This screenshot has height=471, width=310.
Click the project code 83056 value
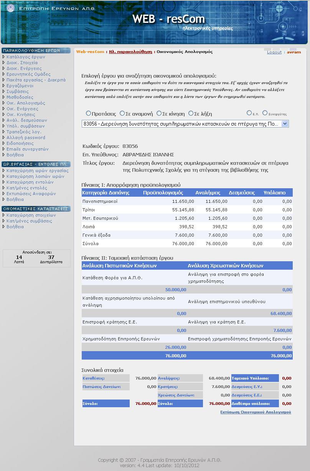(x=130, y=146)
